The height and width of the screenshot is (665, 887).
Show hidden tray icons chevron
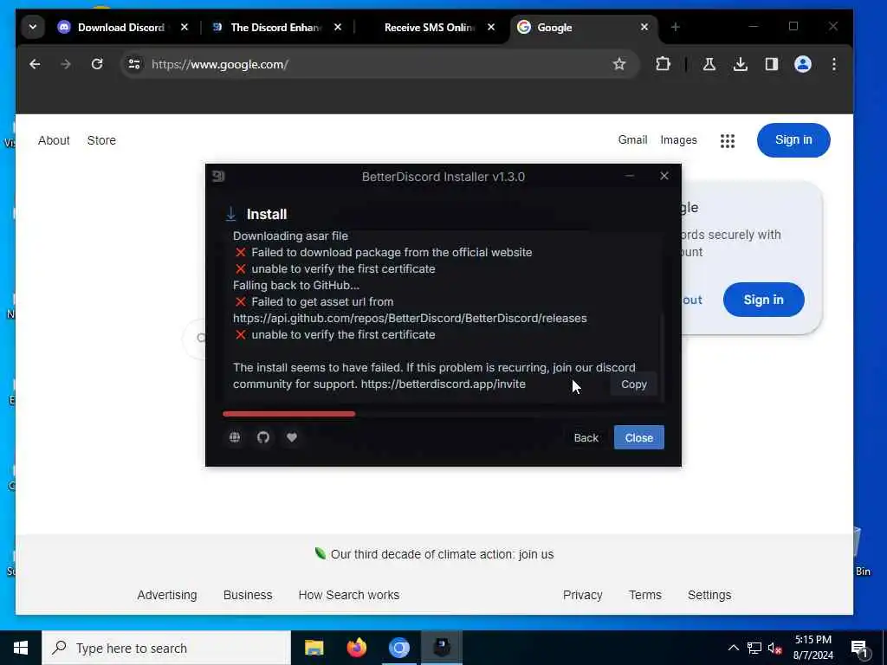click(733, 648)
